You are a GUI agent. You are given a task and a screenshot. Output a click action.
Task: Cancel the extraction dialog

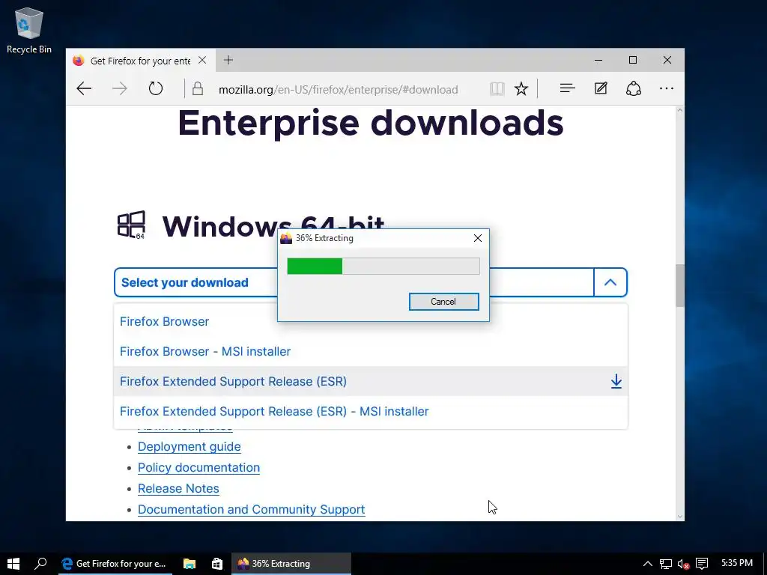(x=443, y=302)
